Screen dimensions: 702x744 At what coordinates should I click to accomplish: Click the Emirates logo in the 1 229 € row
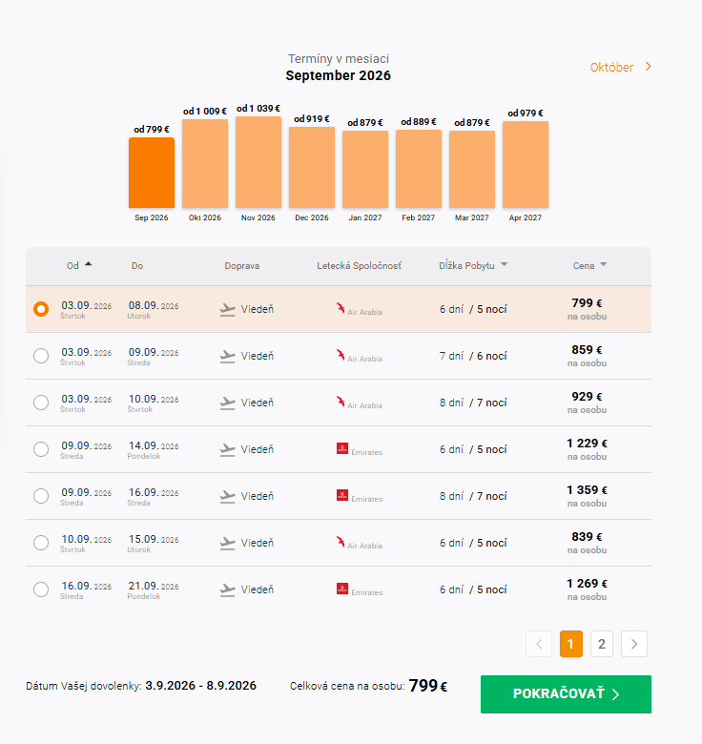[x=360, y=449]
